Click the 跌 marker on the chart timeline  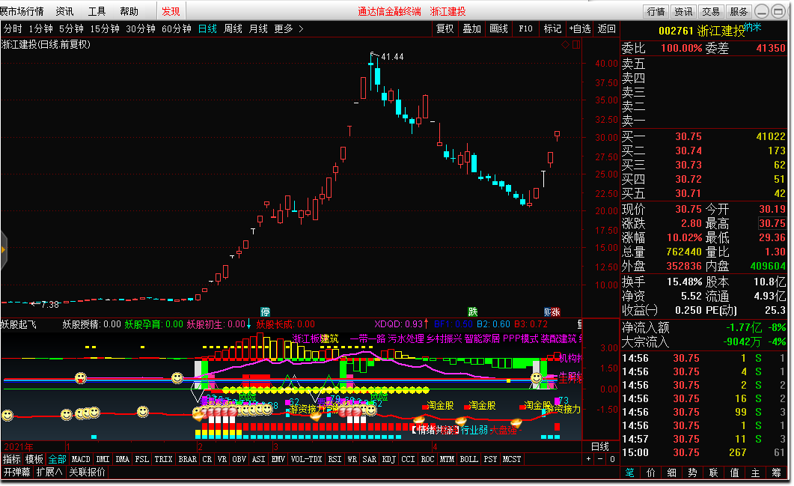click(472, 312)
